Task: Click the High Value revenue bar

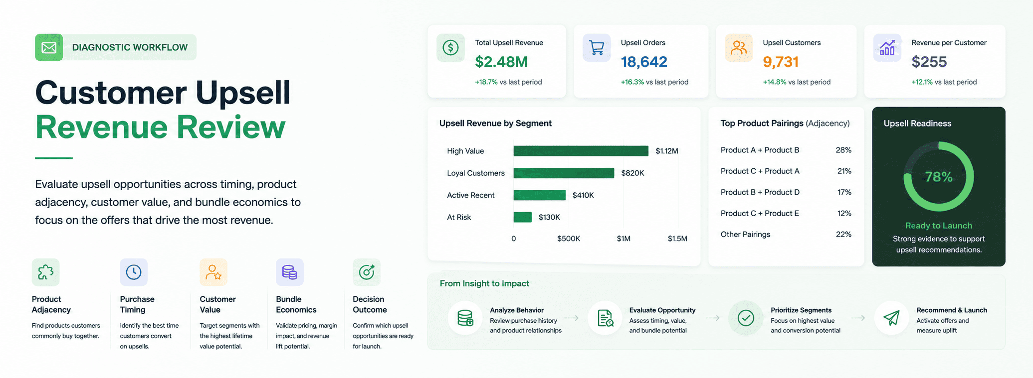Action: 581,151
